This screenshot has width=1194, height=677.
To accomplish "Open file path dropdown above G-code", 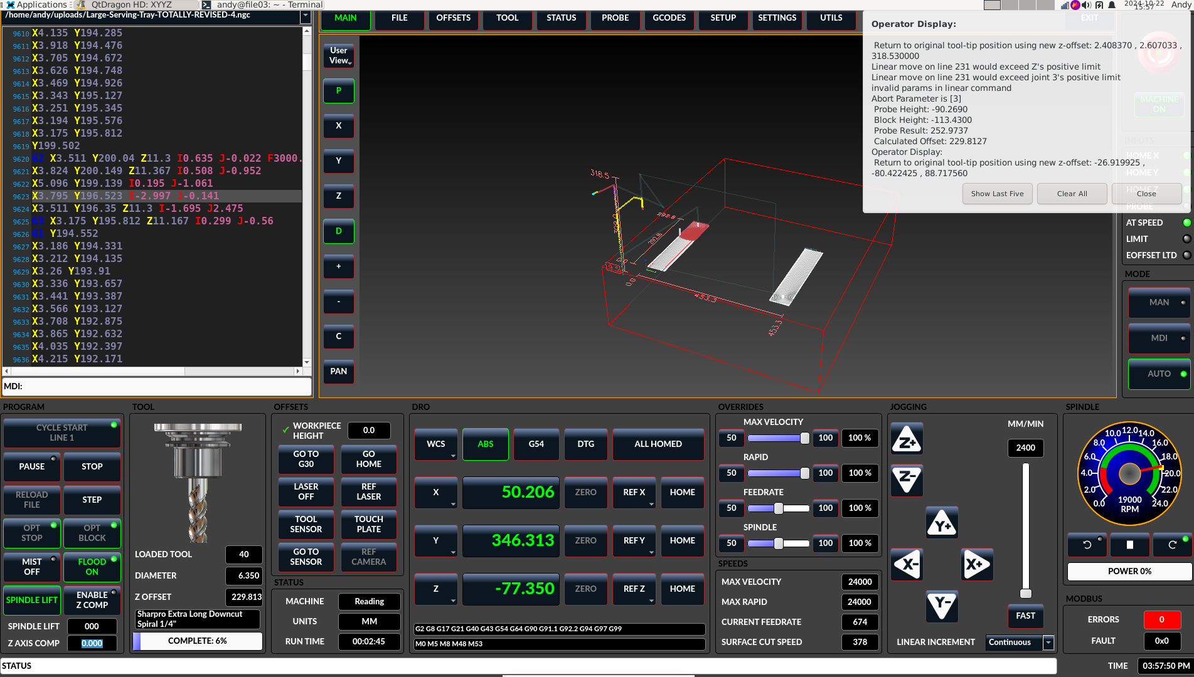I will pos(305,17).
